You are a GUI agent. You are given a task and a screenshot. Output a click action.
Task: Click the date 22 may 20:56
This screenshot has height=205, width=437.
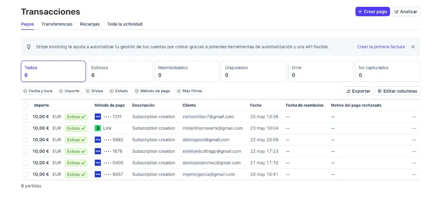(x=264, y=140)
